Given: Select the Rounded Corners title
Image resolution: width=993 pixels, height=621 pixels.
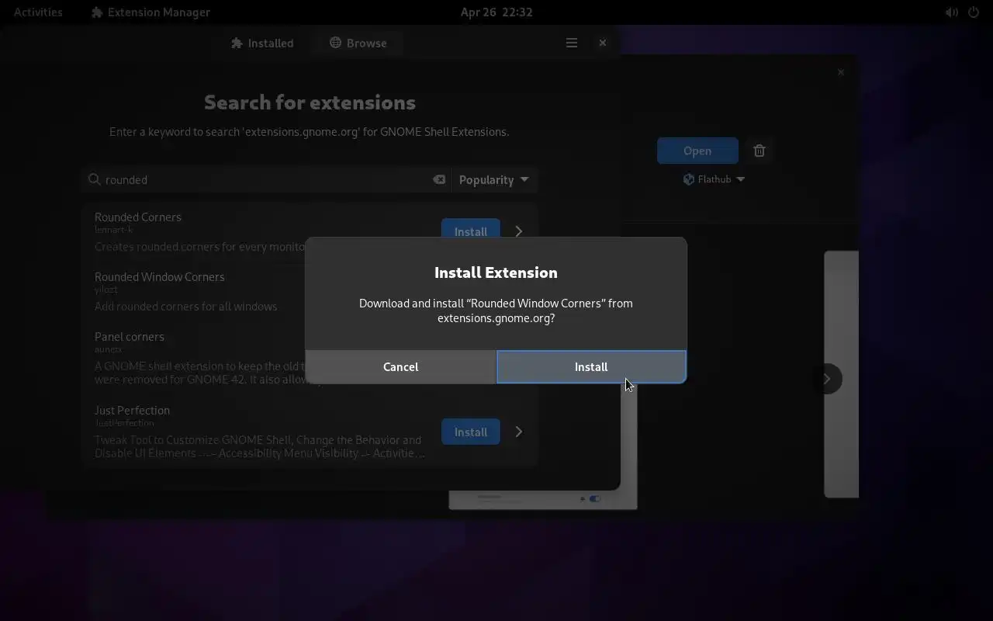Looking at the screenshot, I should [138, 217].
